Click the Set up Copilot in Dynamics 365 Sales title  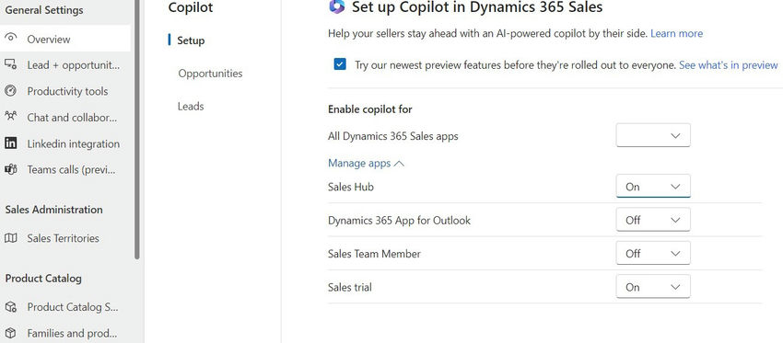(477, 7)
